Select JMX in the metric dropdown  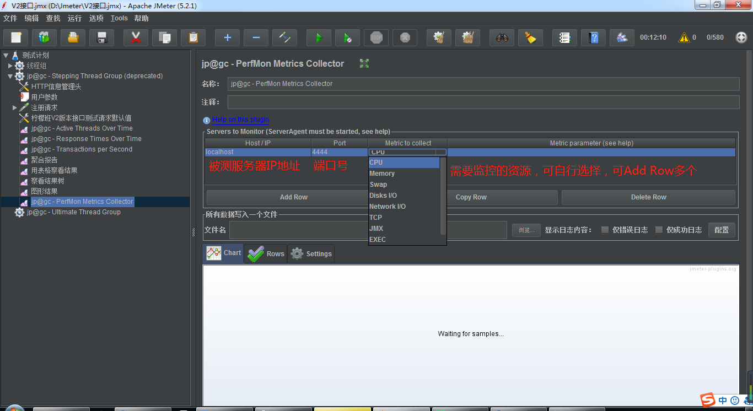(404, 229)
